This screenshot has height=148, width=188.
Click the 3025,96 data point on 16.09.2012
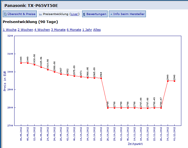[41, 67]
